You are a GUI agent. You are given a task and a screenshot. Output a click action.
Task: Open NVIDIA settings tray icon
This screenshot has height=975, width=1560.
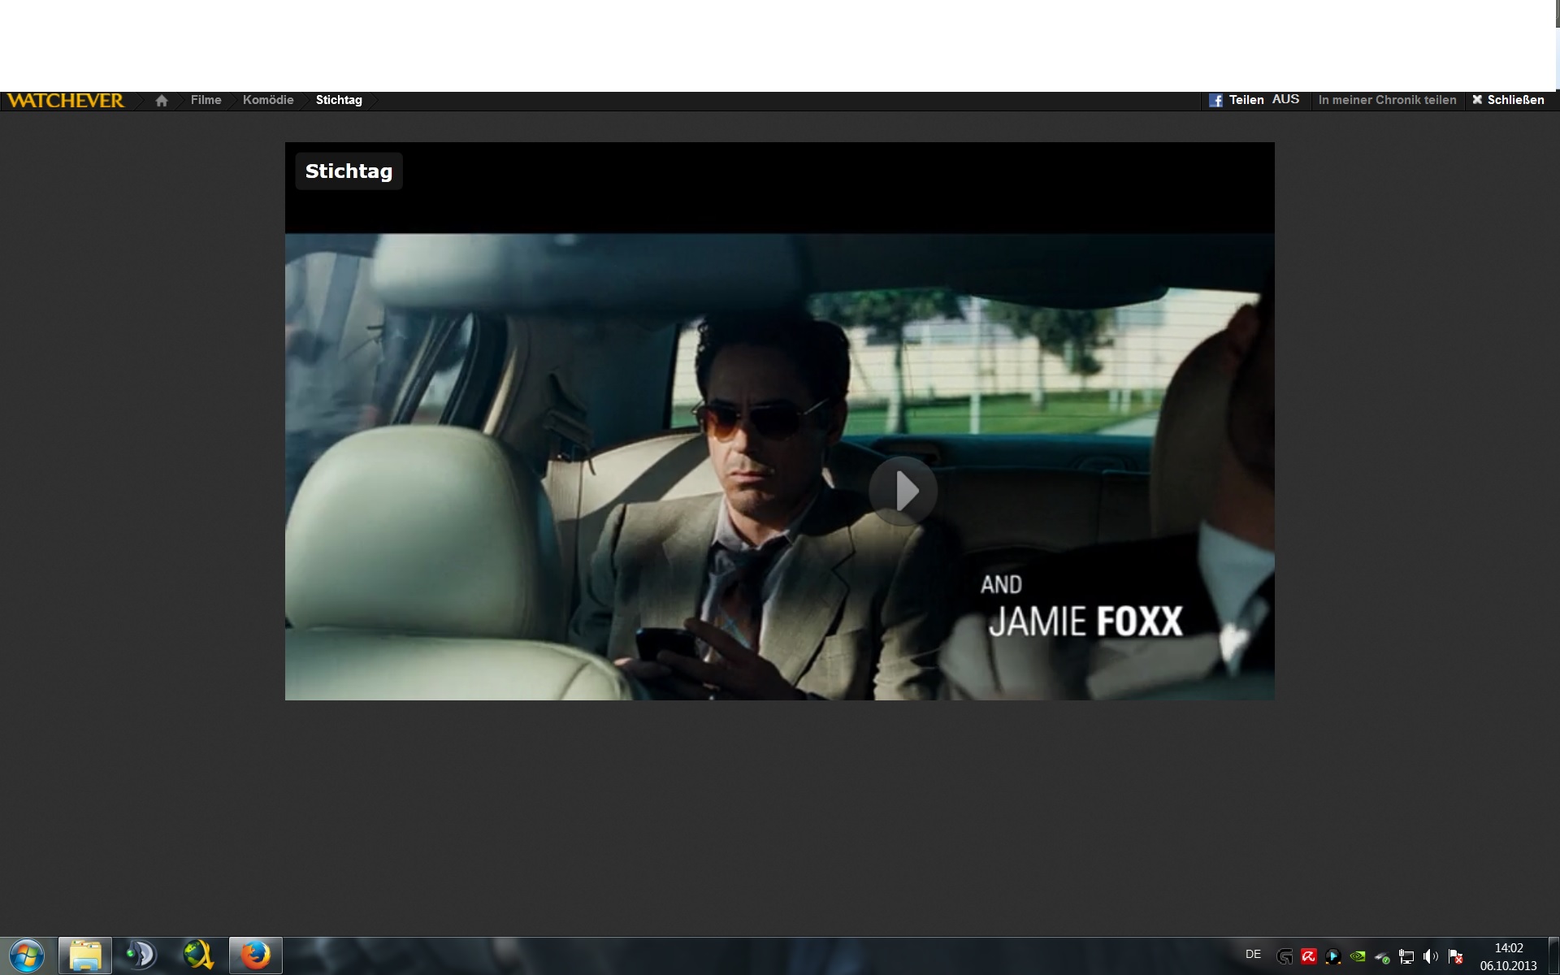pyautogui.click(x=1358, y=956)
